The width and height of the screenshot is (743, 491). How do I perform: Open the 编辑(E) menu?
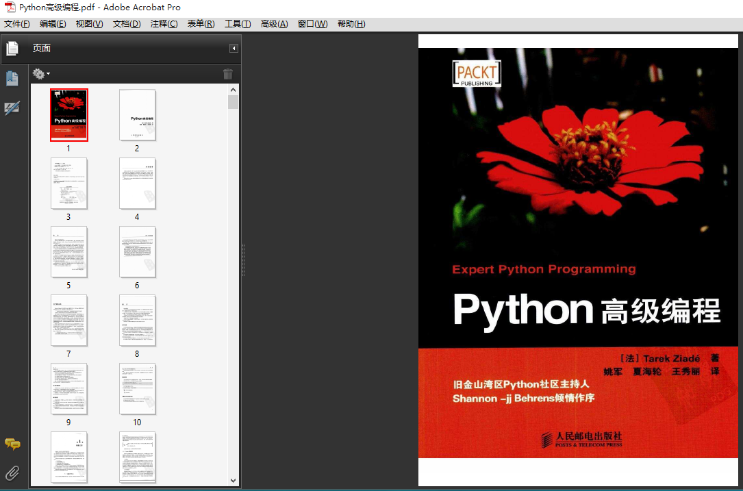pyautogui.click(x=53, y=24)
